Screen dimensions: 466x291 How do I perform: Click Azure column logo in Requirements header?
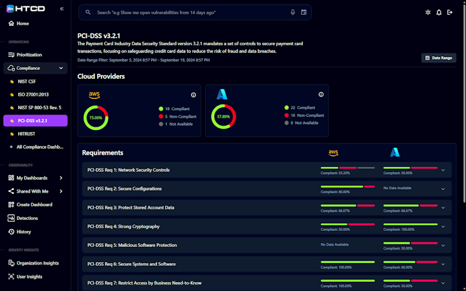[x=395, y=153]
